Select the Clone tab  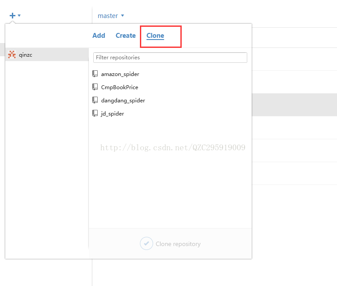tap(155, 36)
